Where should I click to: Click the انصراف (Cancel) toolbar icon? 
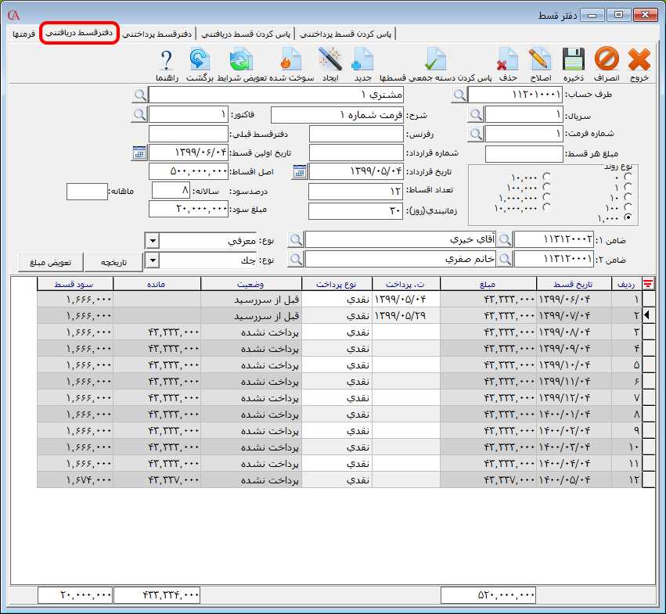[607, 59]
